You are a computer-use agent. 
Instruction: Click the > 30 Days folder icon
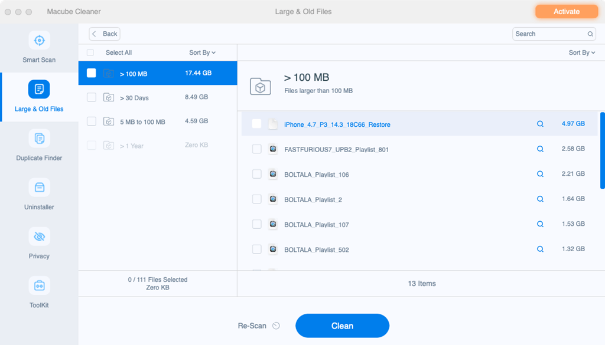click(109, 97)
